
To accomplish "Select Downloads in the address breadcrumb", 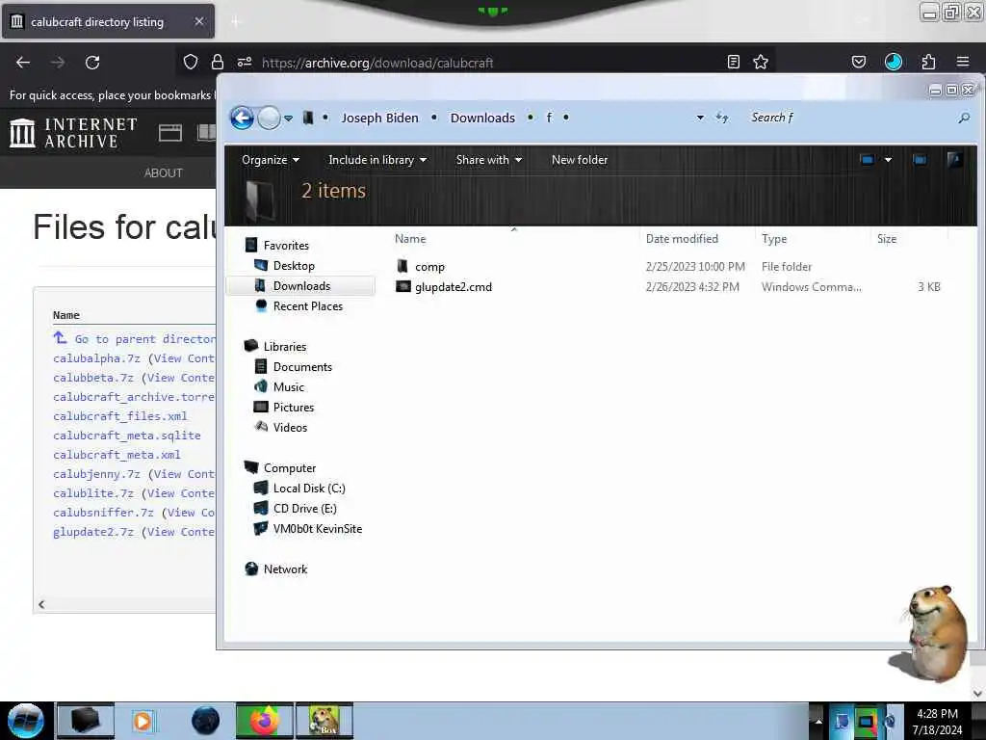I will click(482, 118).
